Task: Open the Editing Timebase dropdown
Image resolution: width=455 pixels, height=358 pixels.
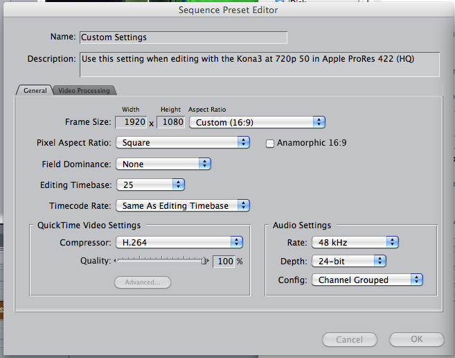Action: [x=150, y=185]
